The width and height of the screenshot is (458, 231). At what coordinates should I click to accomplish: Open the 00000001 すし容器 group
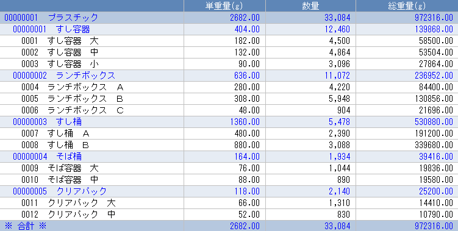point(229,29)
